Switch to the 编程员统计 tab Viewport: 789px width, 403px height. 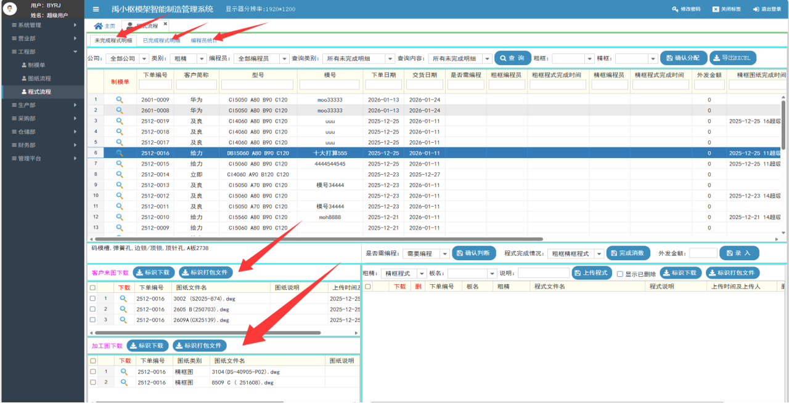coord(204,41)
